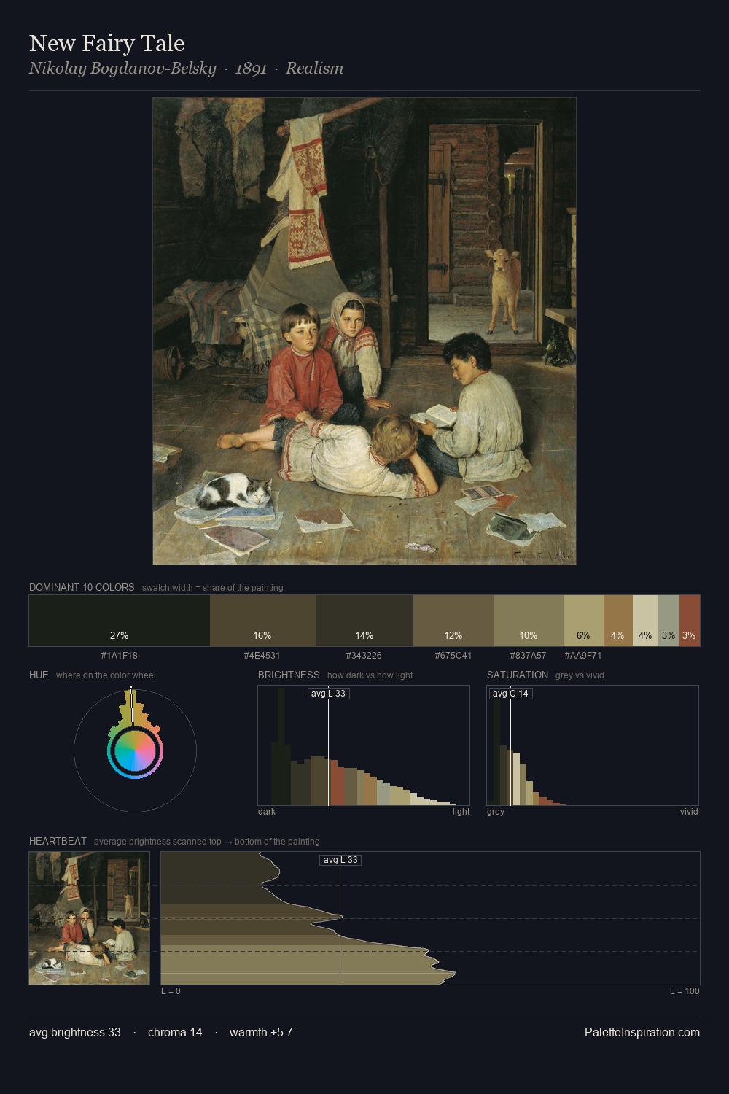The width and height of the screenshot is (729, 1094).
Task: Click the 'L = 100' heartbeat axis label
Action: coord(685,991)
